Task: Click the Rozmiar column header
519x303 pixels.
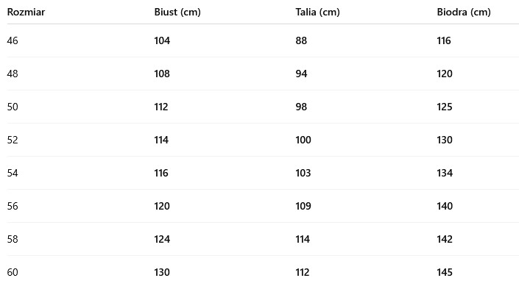Action: (26, 13)
